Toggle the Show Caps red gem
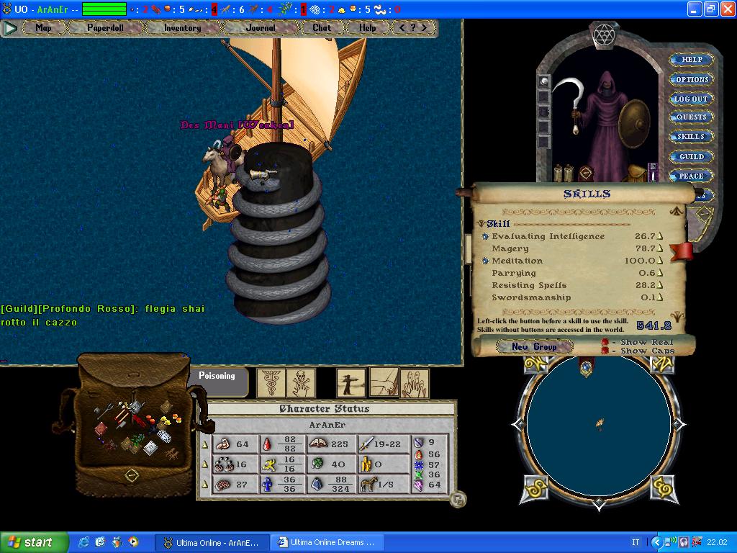This screenshot has height=553, width=737. coord(605,351)
